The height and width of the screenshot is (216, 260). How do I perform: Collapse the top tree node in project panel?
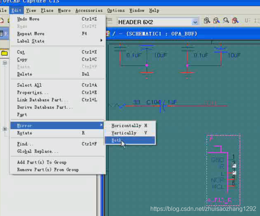pyautogui.click(x=5, y=63)
